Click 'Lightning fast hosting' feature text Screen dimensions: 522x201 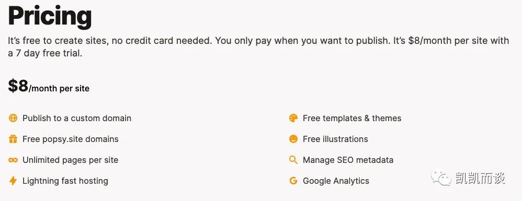tap(65, 181)
